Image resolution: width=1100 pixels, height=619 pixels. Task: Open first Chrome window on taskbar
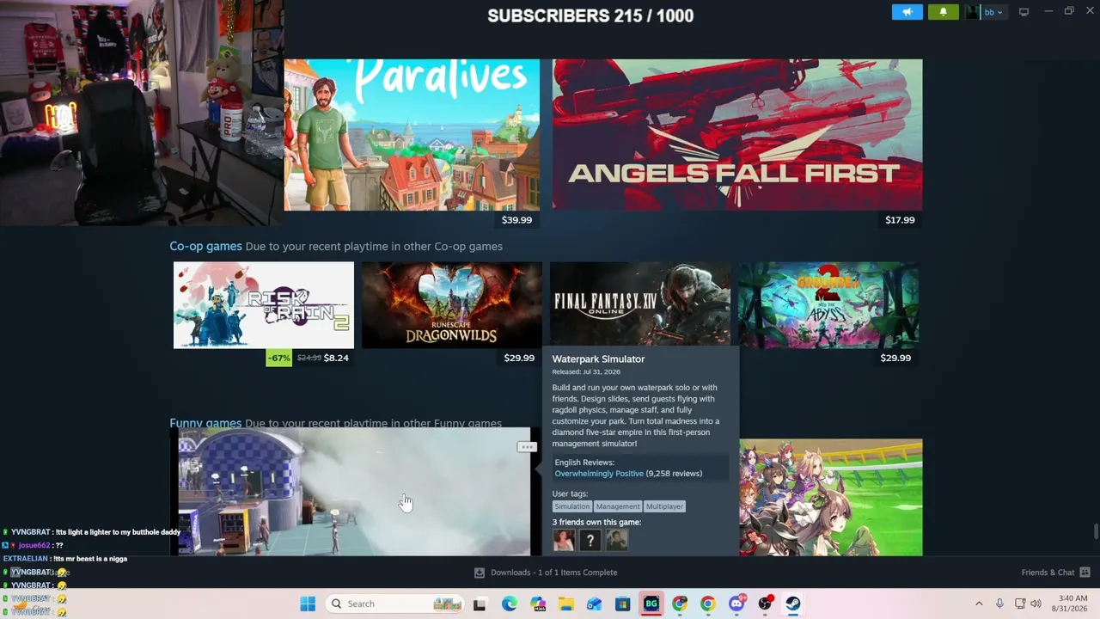[x=680, y=604]
